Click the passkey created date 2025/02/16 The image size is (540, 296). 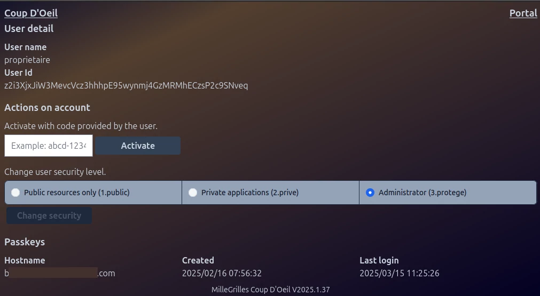click(x=222, y=273)
